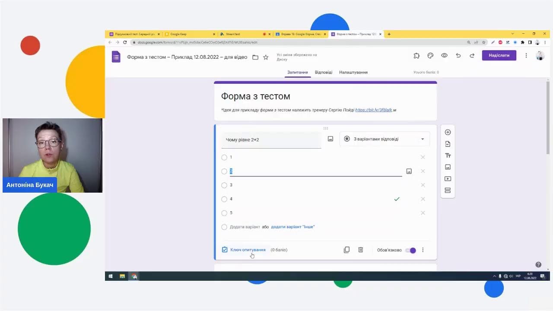Image resolution: width=553 pixels, height=311 pixels.
Task: Remove answer option 3
Action: (x=423, y=185)
